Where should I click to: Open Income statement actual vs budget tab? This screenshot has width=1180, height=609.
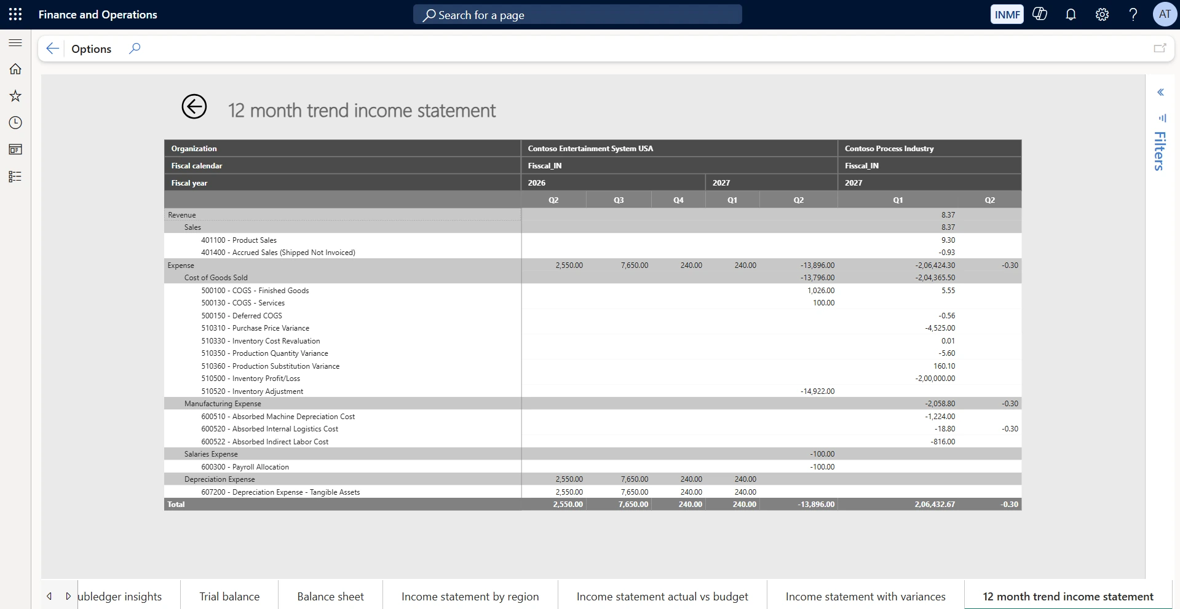pyautogui.click(x=662, y=596)
